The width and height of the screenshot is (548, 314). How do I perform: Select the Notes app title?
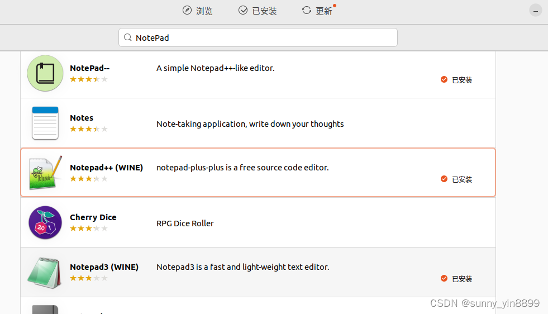tap(82, 118)
